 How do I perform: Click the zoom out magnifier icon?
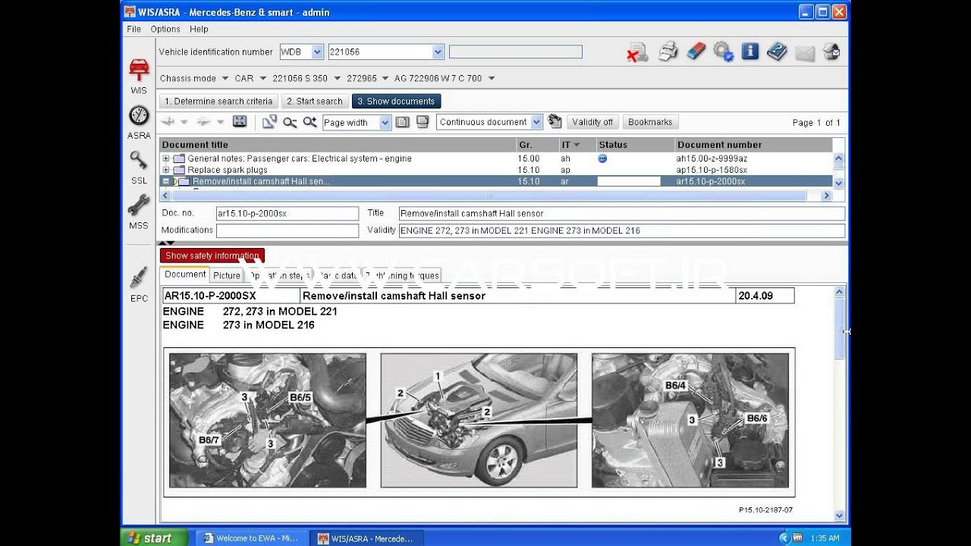click(x=290, y=122)
